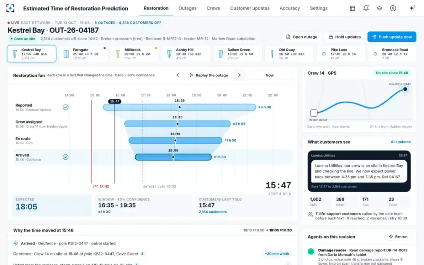Toggle the Reported row checkmark
This screenshot has height=265, width=424.
[65, 107]
